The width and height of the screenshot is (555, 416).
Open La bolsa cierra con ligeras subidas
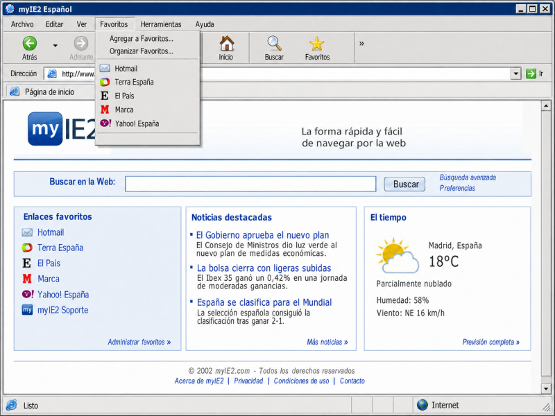pos(264,268)
